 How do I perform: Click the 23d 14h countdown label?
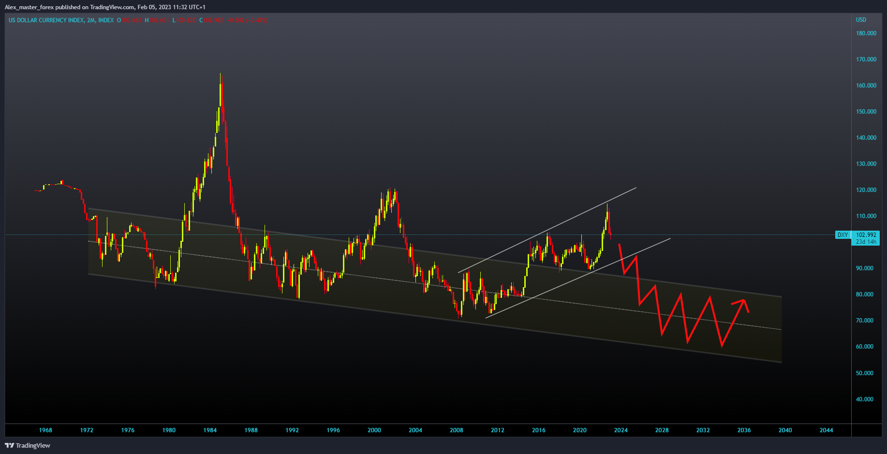coord(866,242)
